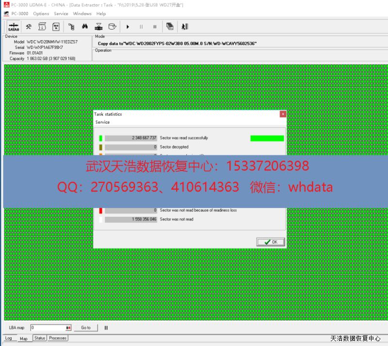This screenshot has height=346, width=388.
Task: Click the model value WDC WD20NMVW-11EDZS7
Action: pyautogui.click(x=52, y=42)
